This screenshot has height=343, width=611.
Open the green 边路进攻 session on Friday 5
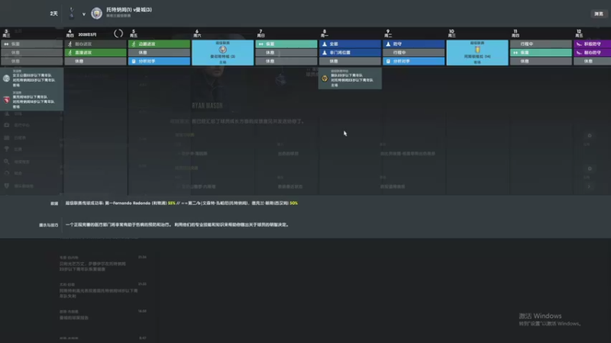(x=159, y=44)
